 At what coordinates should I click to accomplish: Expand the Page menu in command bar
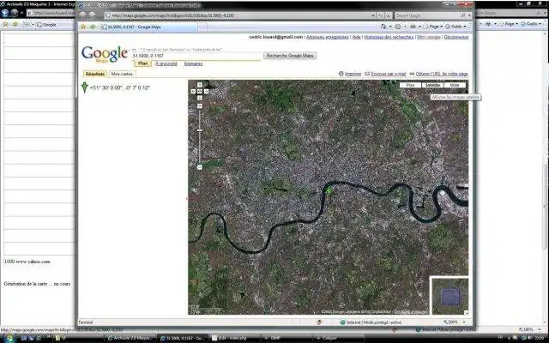click(434, 27)
